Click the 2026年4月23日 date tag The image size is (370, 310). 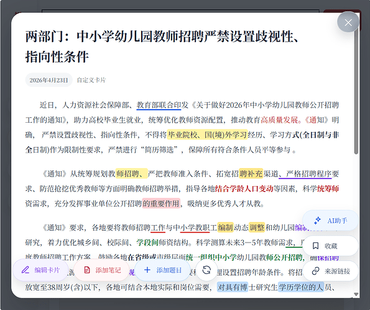point(49,80)
